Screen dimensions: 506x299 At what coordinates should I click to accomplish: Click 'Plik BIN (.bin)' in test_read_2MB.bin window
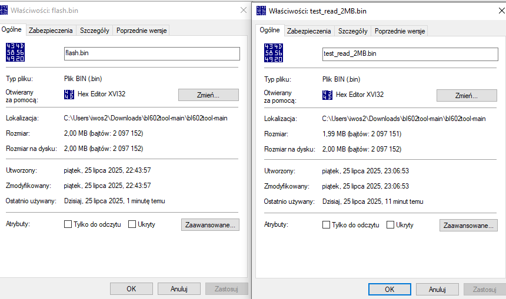[341, 79]
